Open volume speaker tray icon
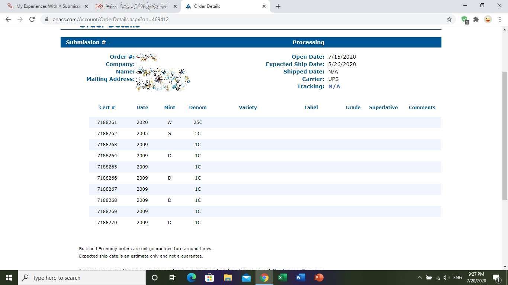Image resolution: width=508 pixels, height=285 pixels. tap(446, 278)
